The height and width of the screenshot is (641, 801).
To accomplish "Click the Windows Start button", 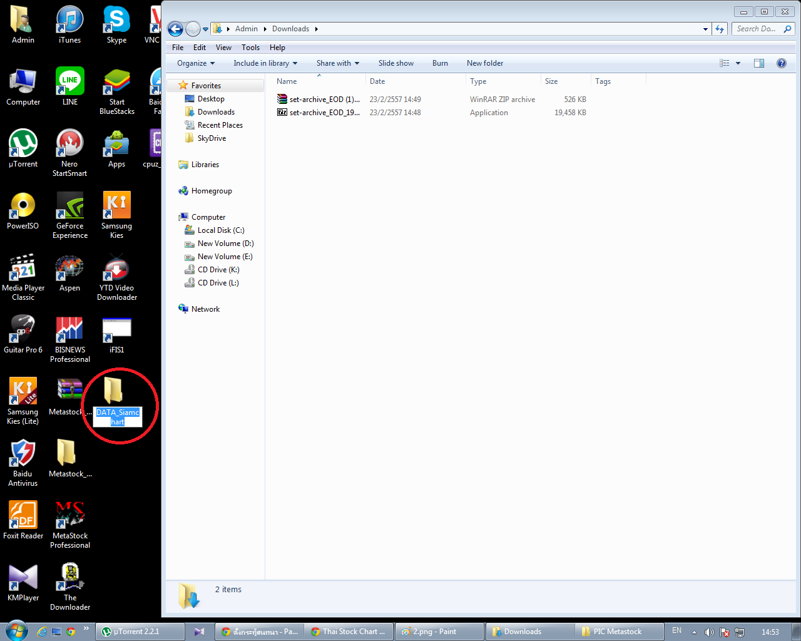I will point(16,630).
